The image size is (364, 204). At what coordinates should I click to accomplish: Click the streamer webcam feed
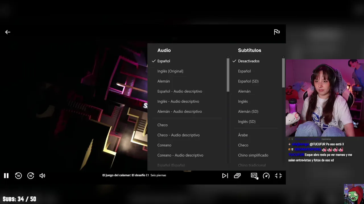(325, 98)
